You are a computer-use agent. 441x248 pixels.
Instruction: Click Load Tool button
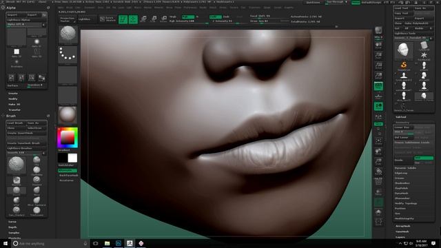tap(403, 8)
